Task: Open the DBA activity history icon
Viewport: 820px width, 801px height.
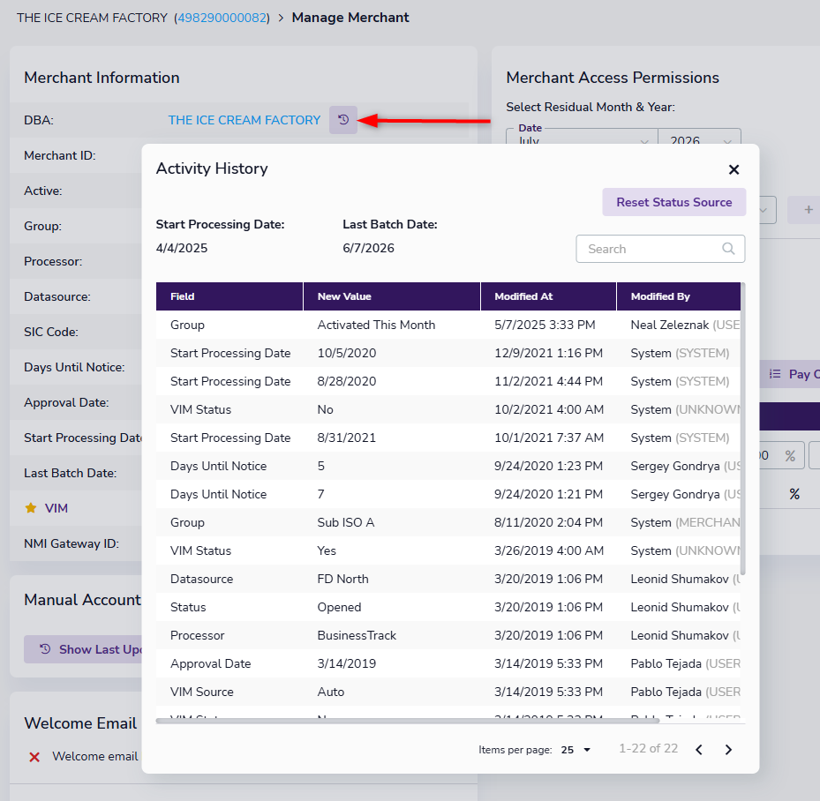Action: [x=343, y=120]
